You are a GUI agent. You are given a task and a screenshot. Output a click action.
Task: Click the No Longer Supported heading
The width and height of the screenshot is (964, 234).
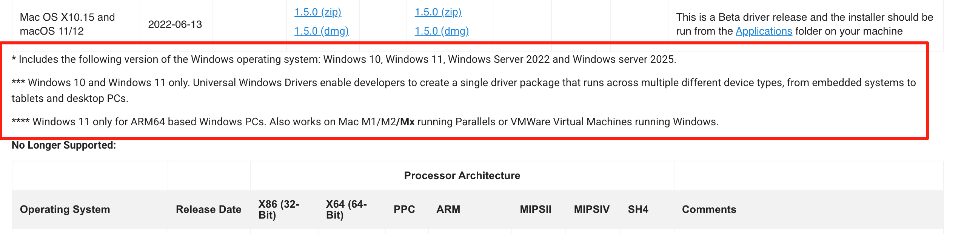click(63, 145)
